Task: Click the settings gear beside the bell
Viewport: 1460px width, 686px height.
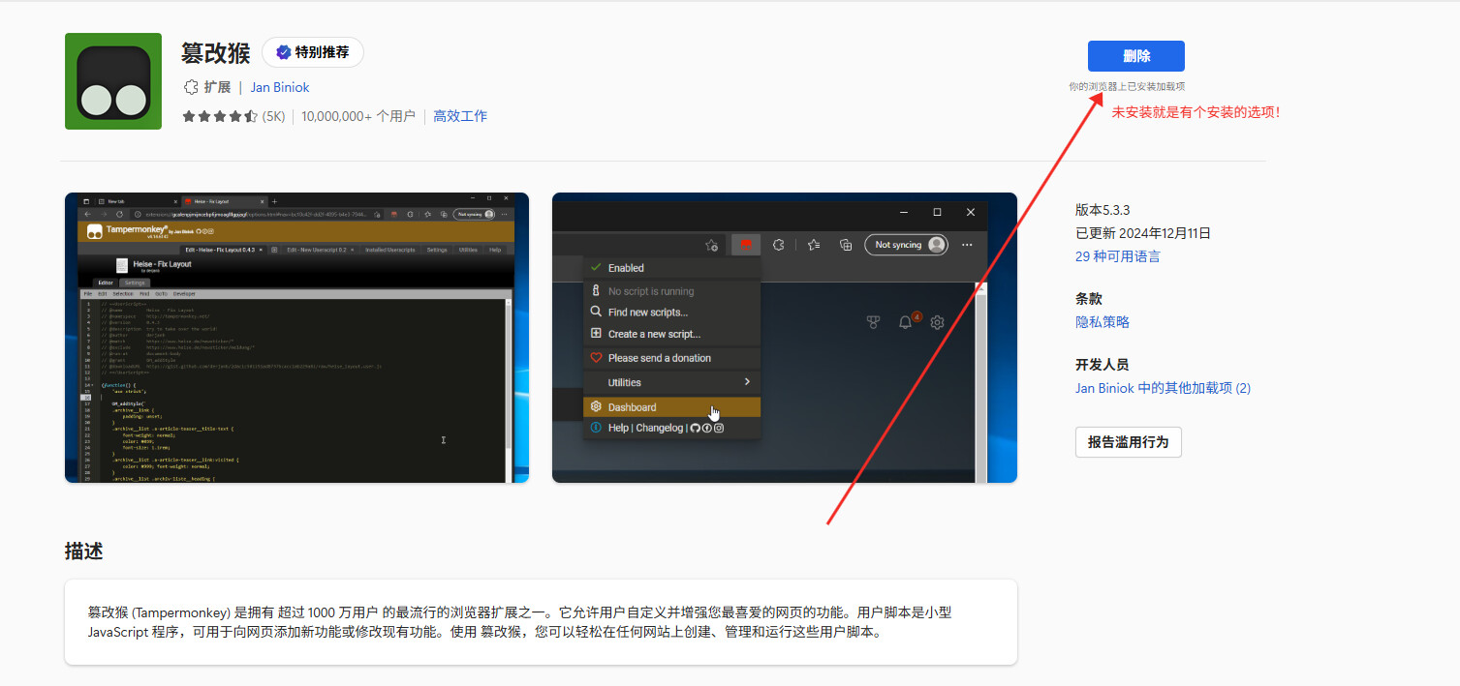Action: (937, 322)
